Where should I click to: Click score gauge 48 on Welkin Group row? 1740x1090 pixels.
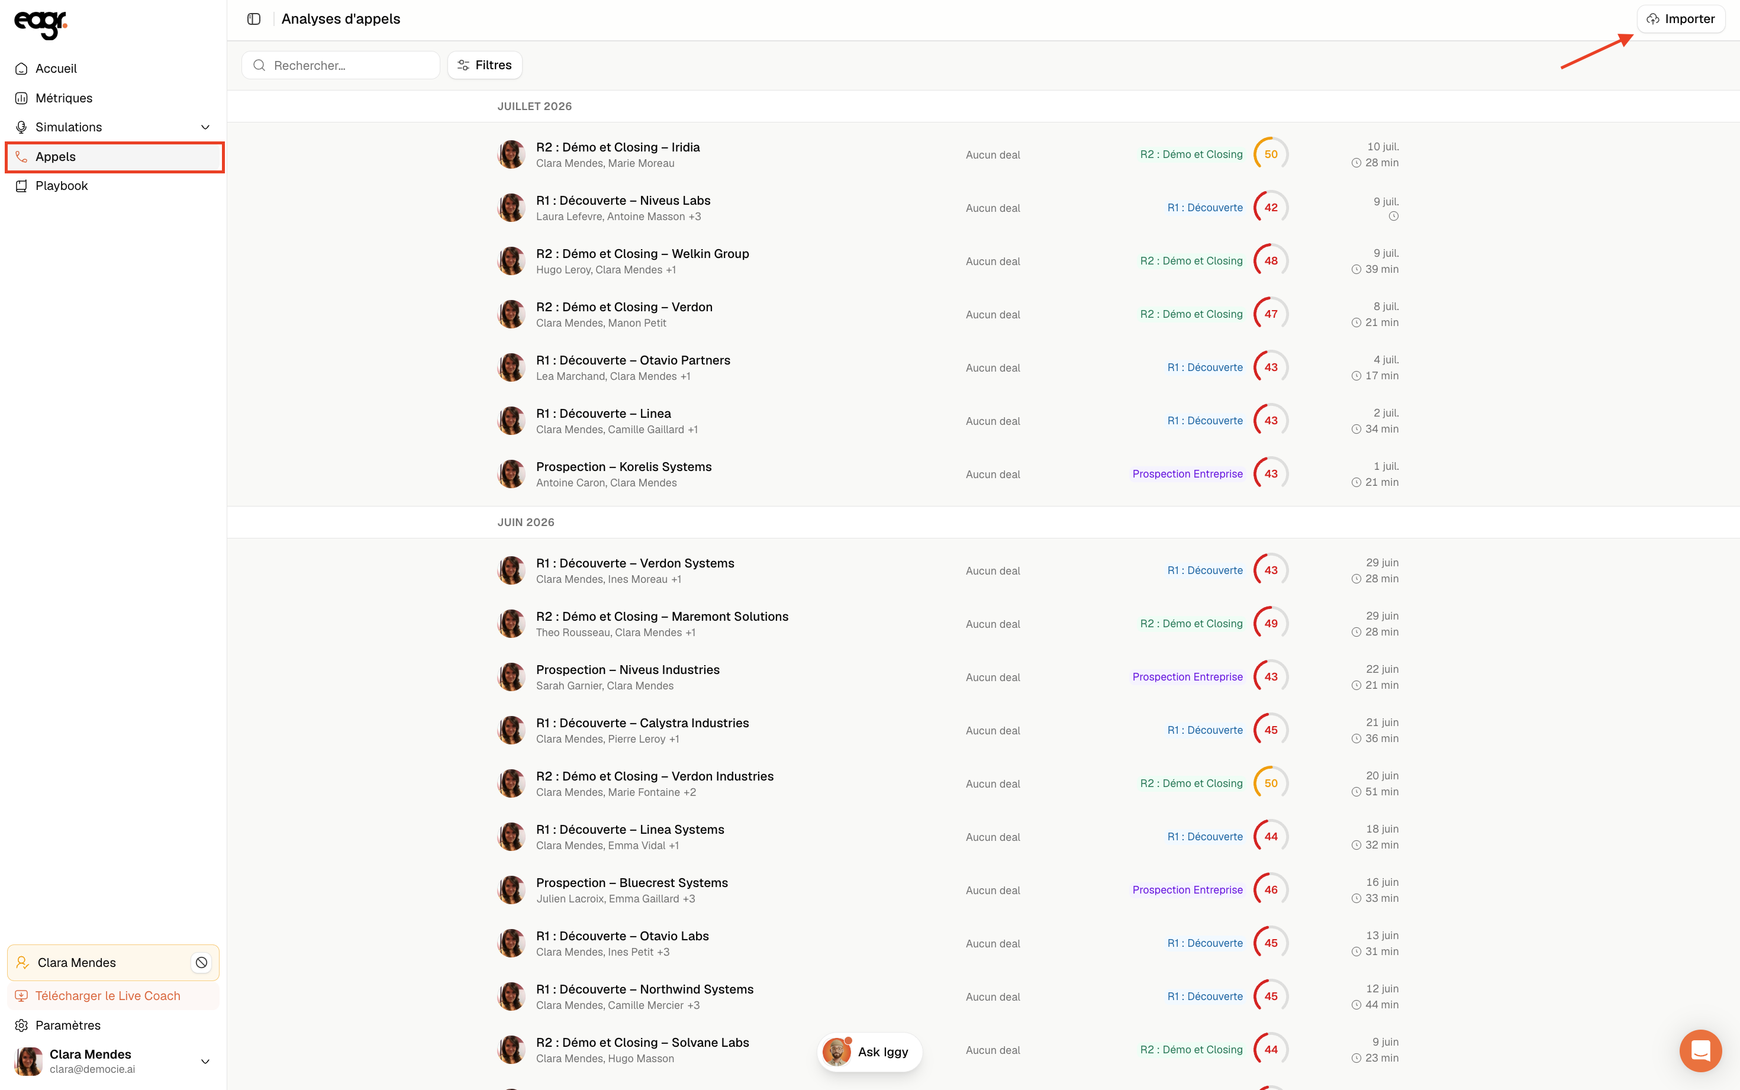click(x=1271, y=261)
